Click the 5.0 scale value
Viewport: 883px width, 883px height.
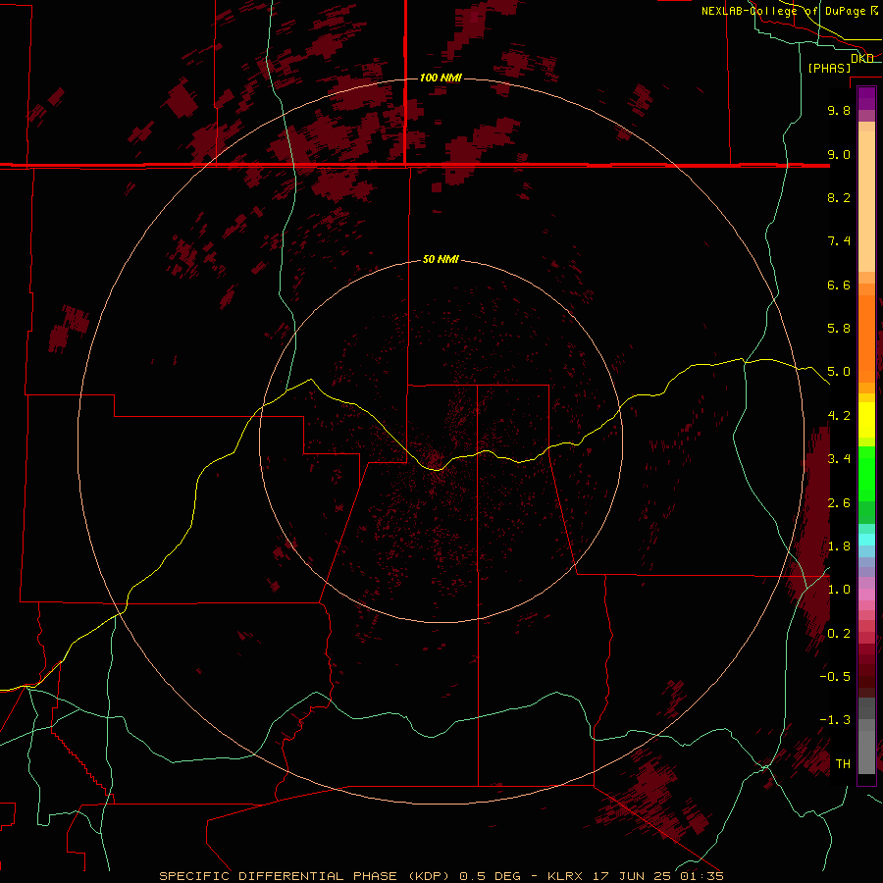[x=839, y=372]
